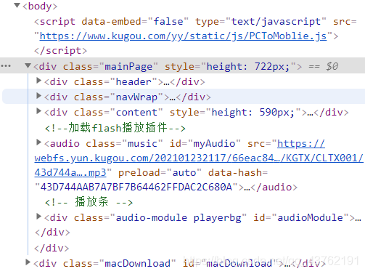This screenshot has height=274, width=365.
Task: Open the PCToMoblie.js script link
Action: click(x=183, y=36)
